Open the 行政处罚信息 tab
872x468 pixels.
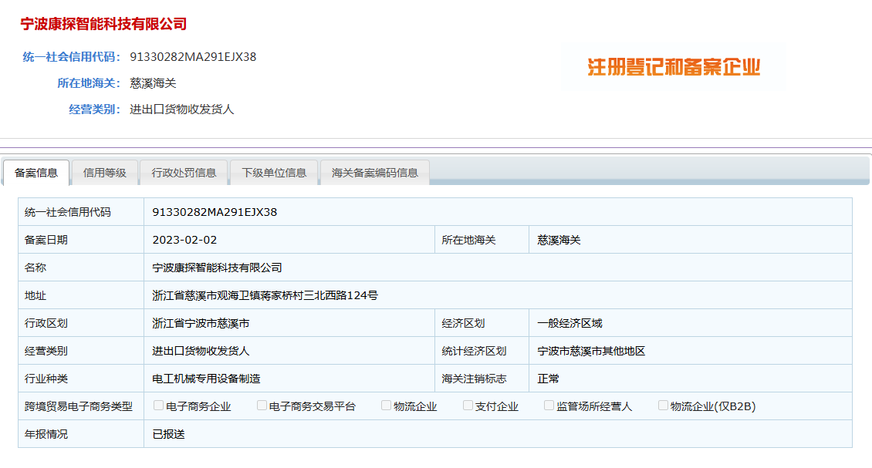(184, 173)
